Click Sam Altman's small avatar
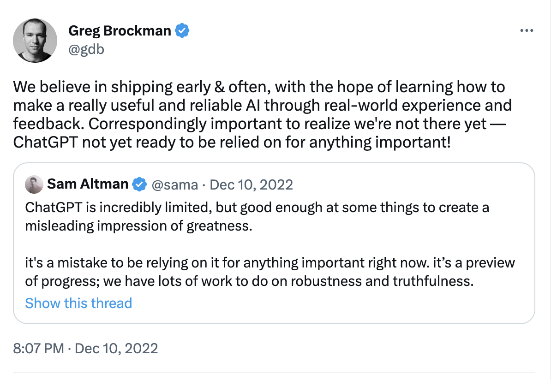551x380 pixels. 34,184
